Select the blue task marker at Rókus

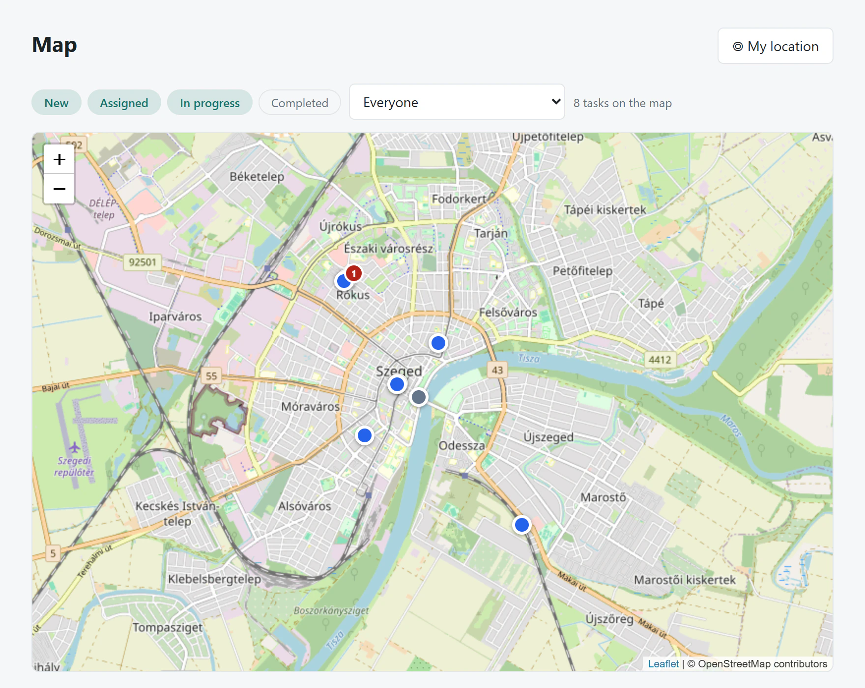tap(343, 282)
